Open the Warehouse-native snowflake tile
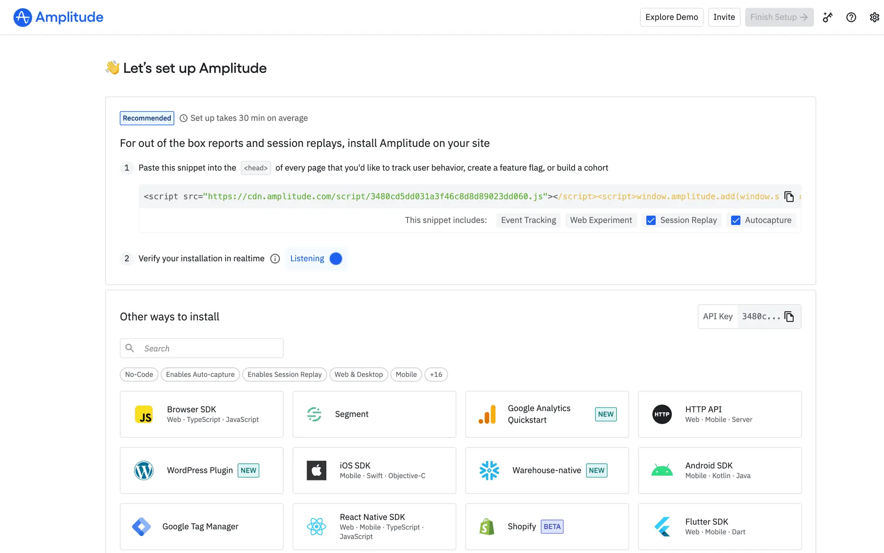The width and height of the screenshot is (884, 553). (547, 470)
